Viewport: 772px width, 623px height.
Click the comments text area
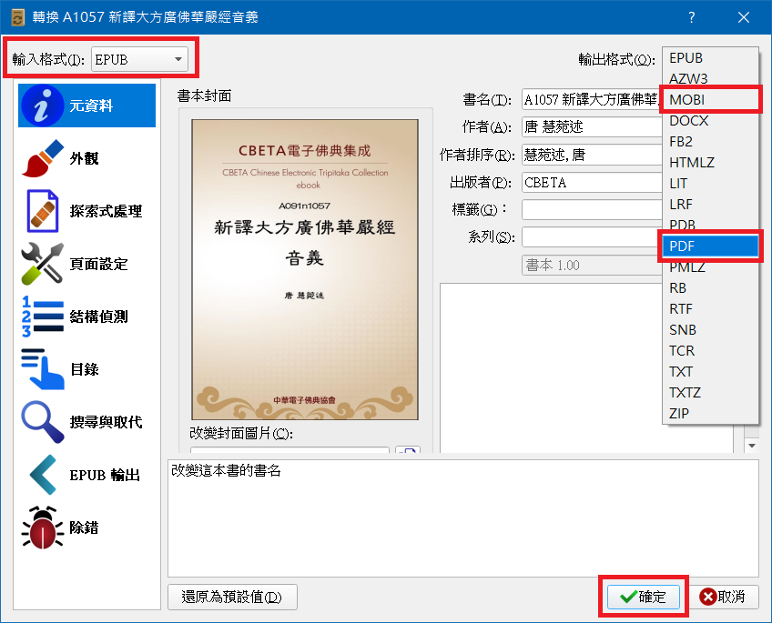(586, 367)
